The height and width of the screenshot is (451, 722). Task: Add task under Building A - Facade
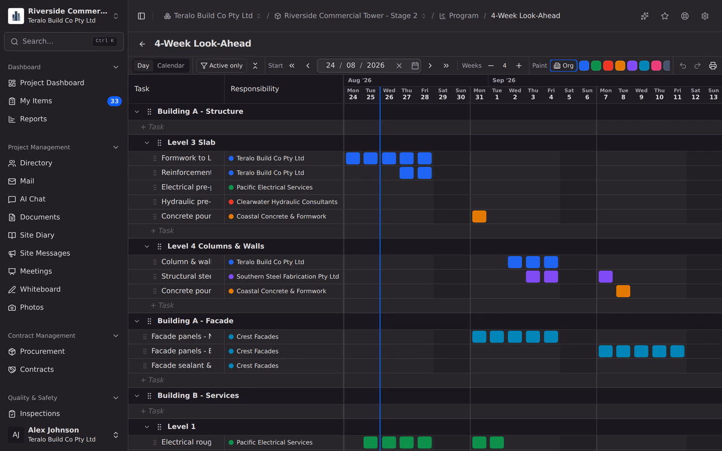click(152, 380)
